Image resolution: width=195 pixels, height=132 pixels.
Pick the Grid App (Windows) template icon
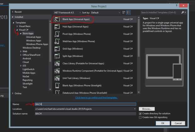57,49
